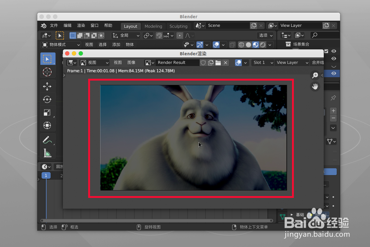Screen dimensions: 370x247
Task: Open the object visibility eye dropdown
Action: 189,45
